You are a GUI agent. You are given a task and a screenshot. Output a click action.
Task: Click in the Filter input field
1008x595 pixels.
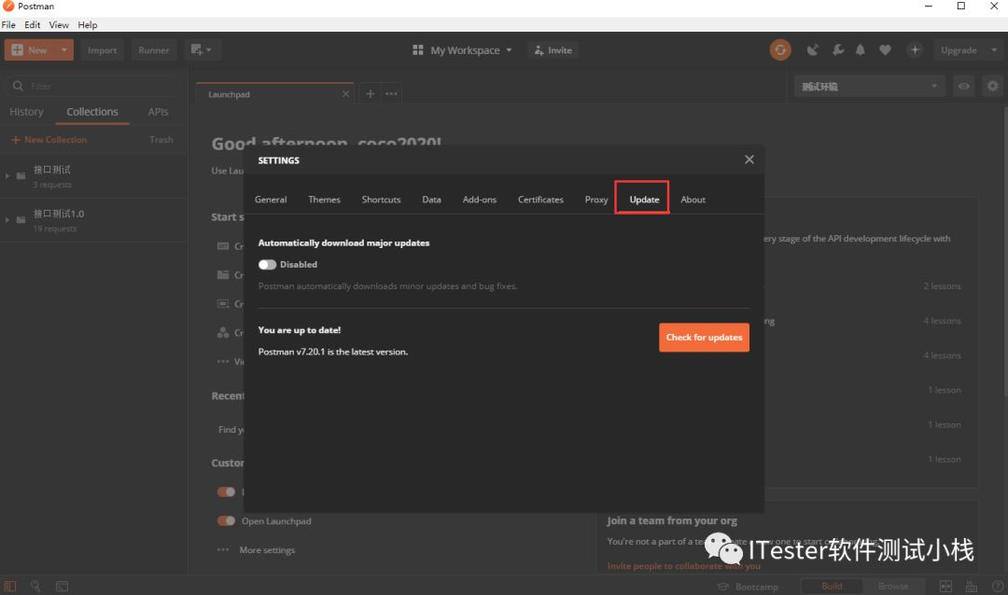point(93,86)
